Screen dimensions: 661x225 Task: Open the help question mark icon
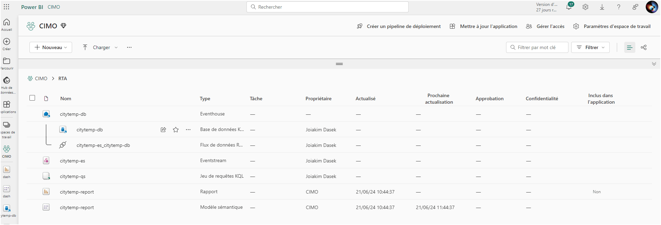click(619, 7)
